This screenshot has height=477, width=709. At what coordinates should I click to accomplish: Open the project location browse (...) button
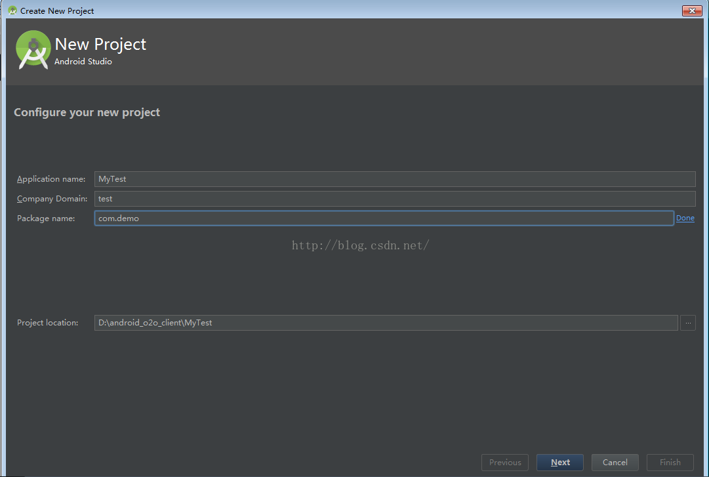tap(688, 323)
